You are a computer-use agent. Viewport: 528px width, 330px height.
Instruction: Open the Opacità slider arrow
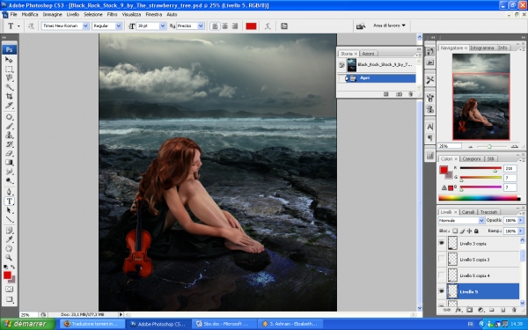tap(521, 220)
